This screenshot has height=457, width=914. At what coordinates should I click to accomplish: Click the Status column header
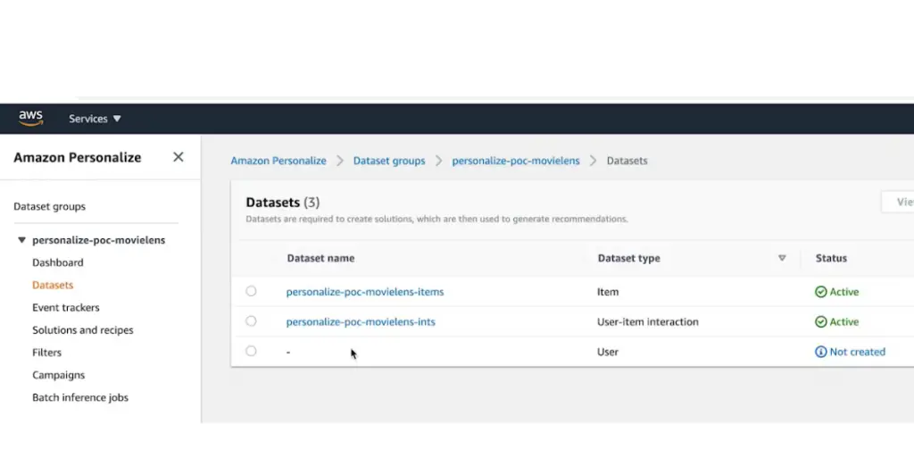tap(831, 258)
